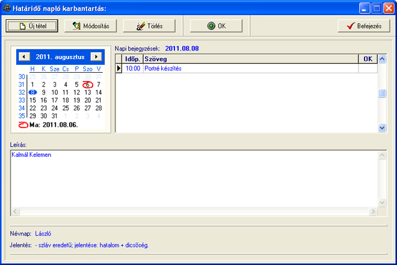Select August 18 in the calendar
The height and width of the screenshot is (265, 397).
[x=66, y=100]
